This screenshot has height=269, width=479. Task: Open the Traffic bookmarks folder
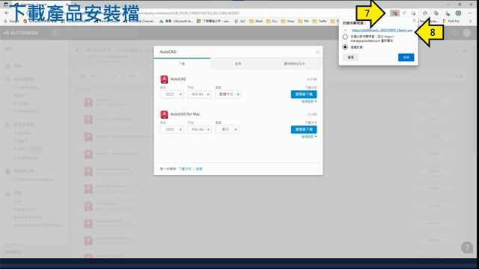[x=320, y=22]
